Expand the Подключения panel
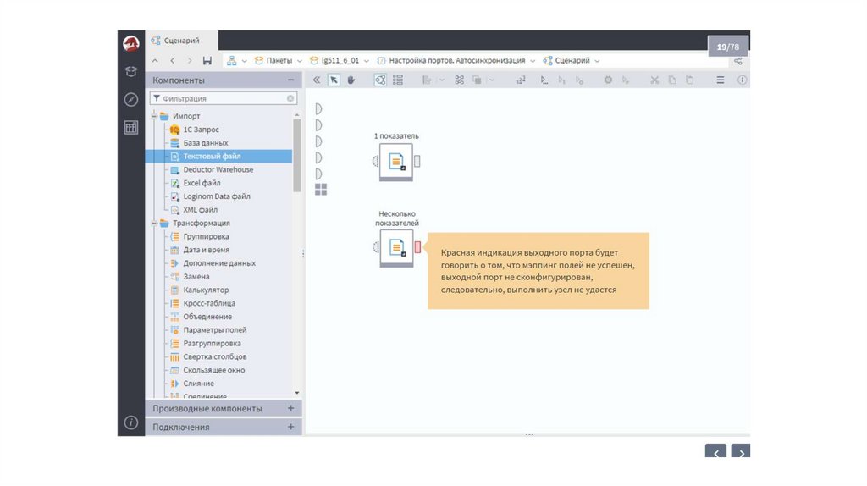The image size is (867, 486). point(290,427)
